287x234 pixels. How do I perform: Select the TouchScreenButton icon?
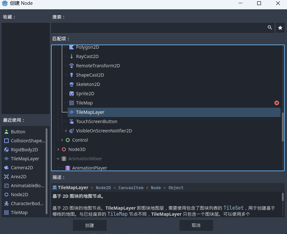72,121
